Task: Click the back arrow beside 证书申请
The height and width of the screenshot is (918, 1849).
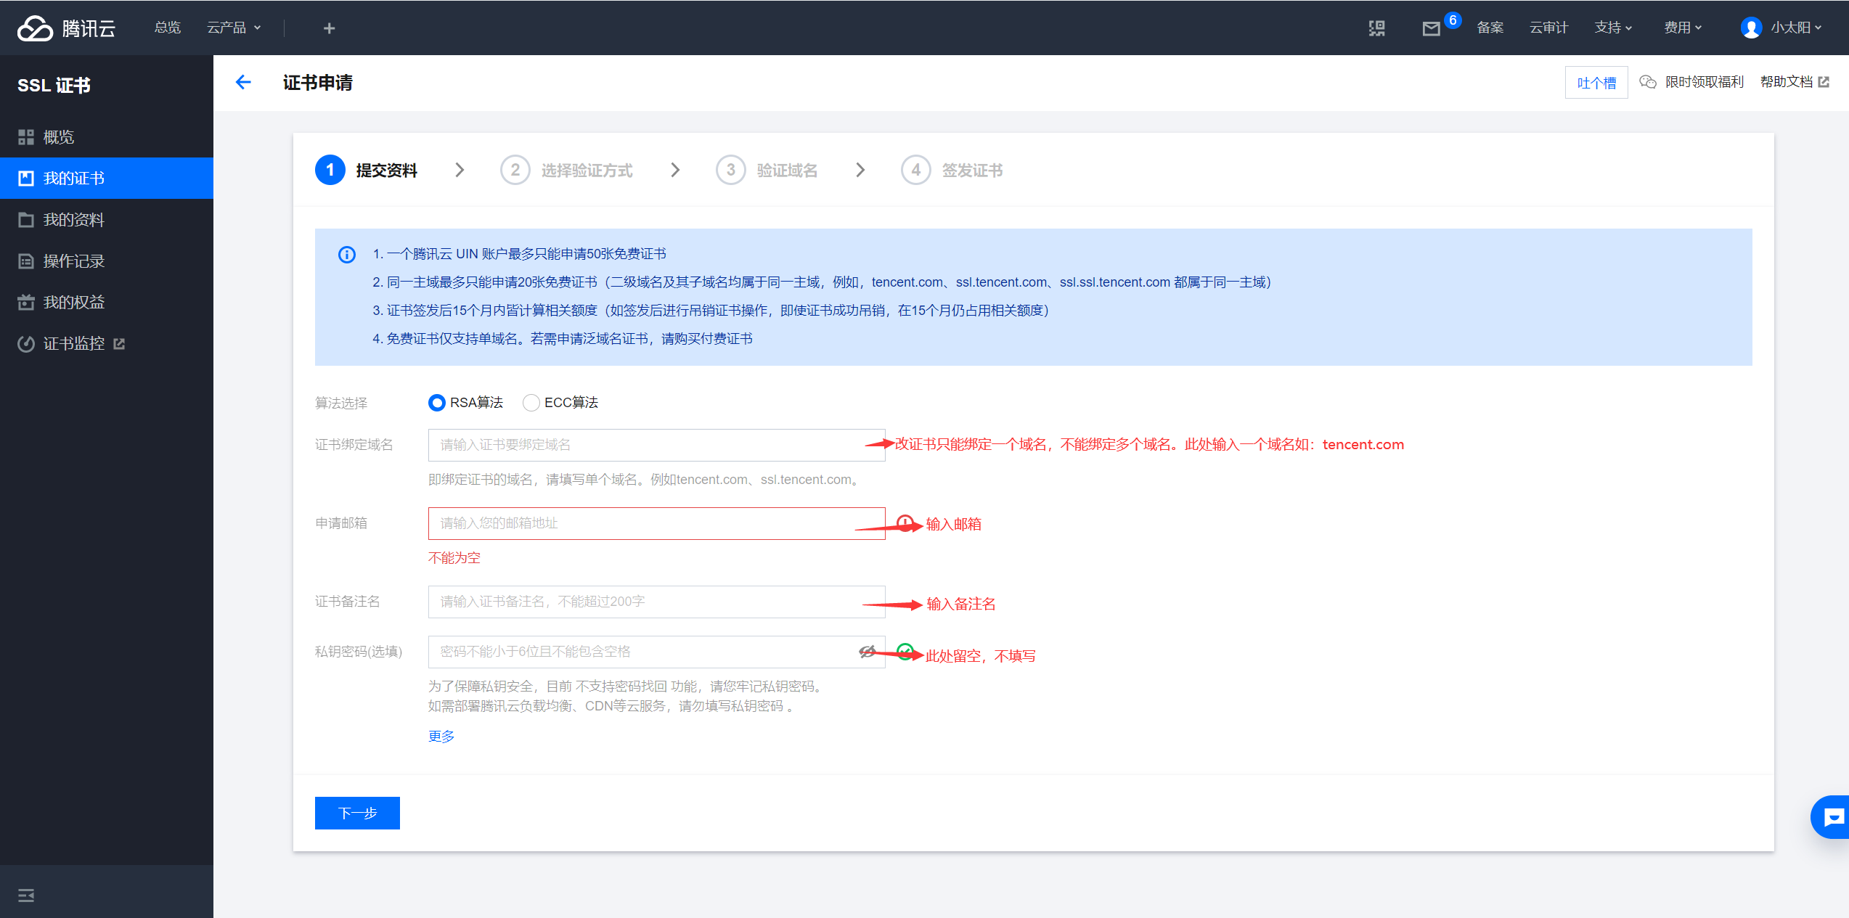Action: click(243, 83)
